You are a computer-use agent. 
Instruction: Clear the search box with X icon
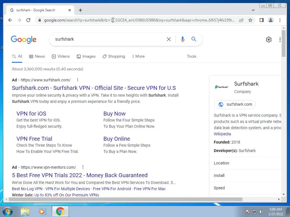point(169,39)
